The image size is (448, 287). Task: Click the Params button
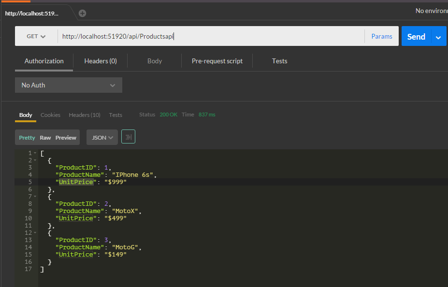coord(382,36)
